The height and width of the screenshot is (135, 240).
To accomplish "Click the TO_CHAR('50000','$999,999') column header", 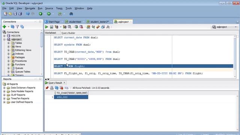I will [x=71, y=93].
